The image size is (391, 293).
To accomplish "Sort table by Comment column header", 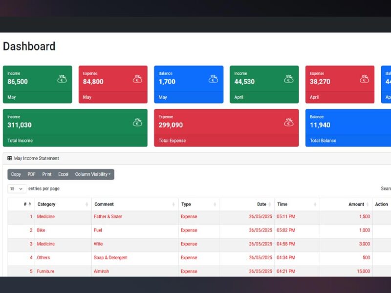I will (104, 204).
